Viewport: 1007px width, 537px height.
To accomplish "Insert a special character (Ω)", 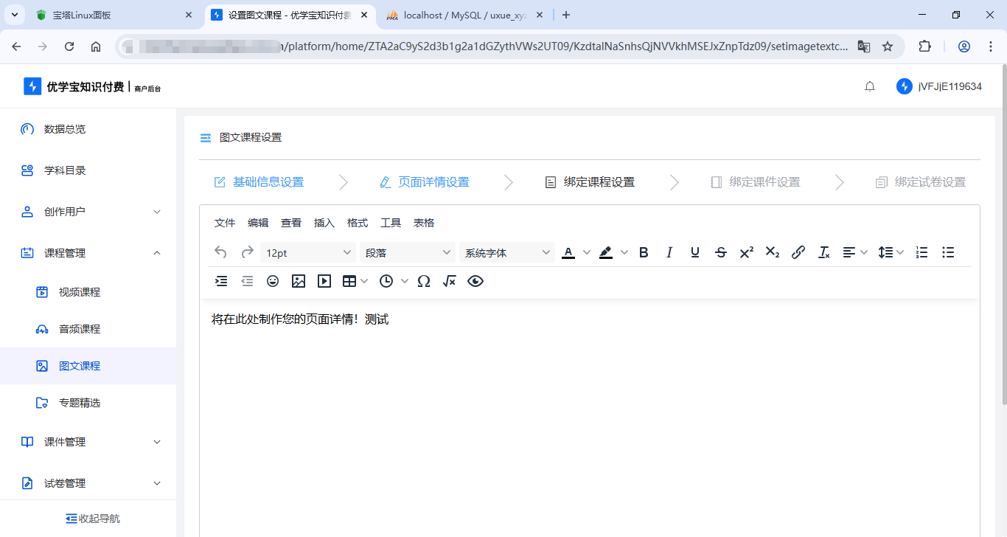I will tap(423, 280).
